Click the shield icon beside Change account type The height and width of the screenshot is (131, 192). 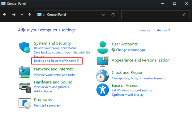coord(113,50)
